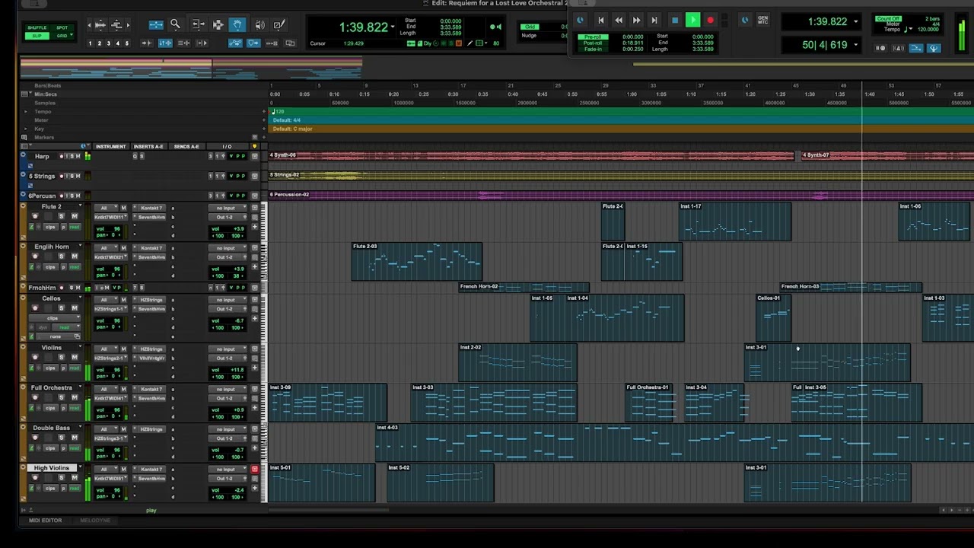Click the Go to End transport button
974x548 pixels.
(x=654, y=21)
